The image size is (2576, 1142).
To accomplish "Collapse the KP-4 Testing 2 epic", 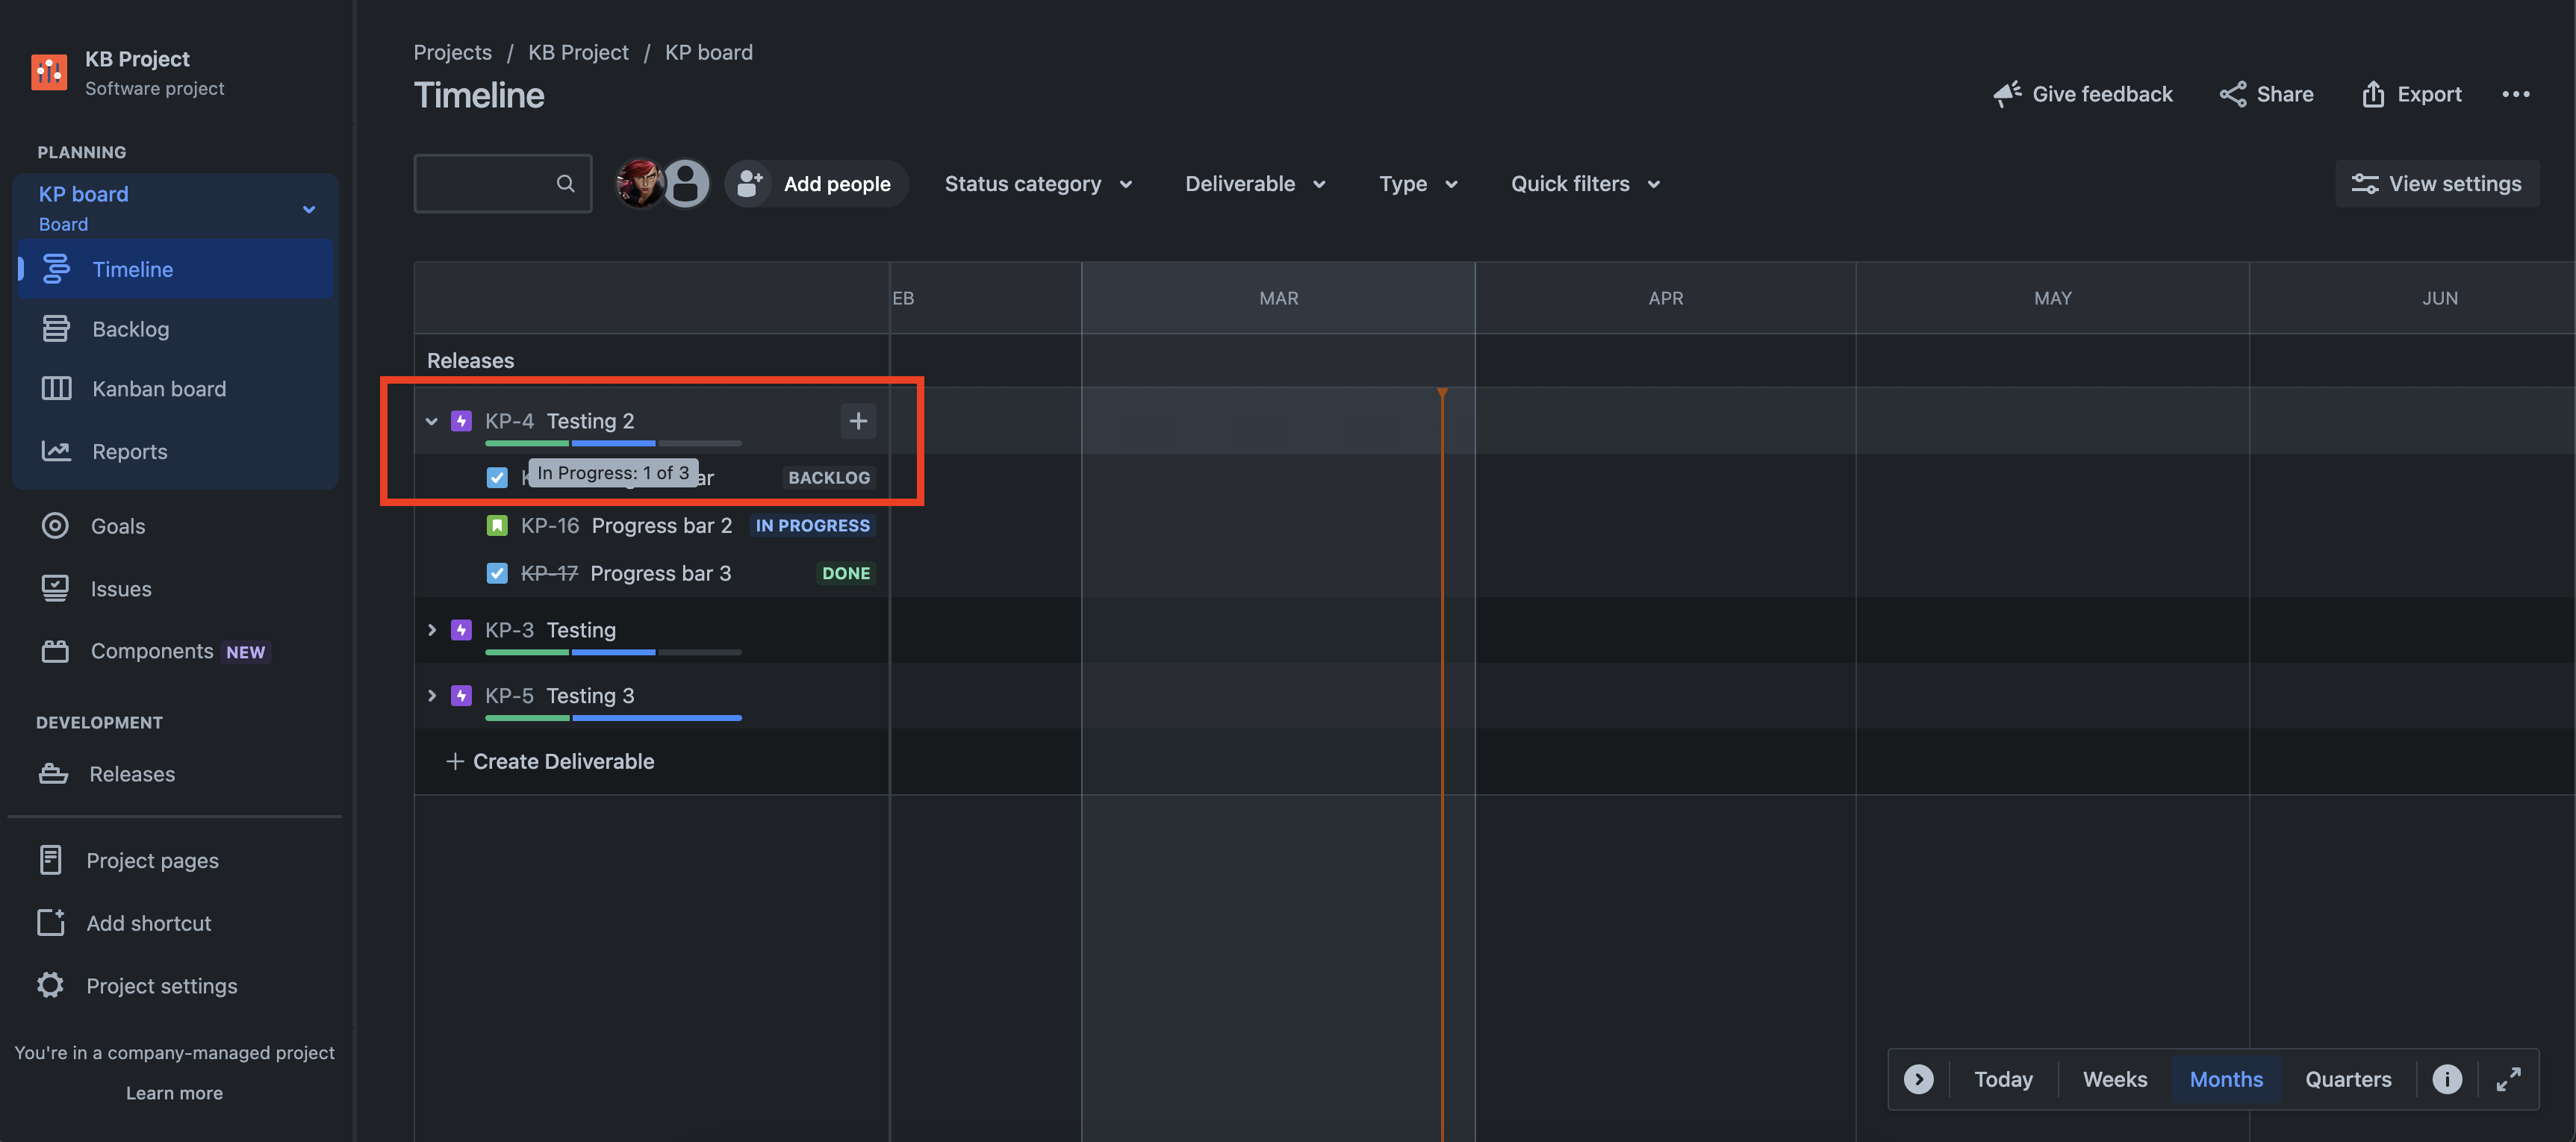I will click(x=431, y=421).
